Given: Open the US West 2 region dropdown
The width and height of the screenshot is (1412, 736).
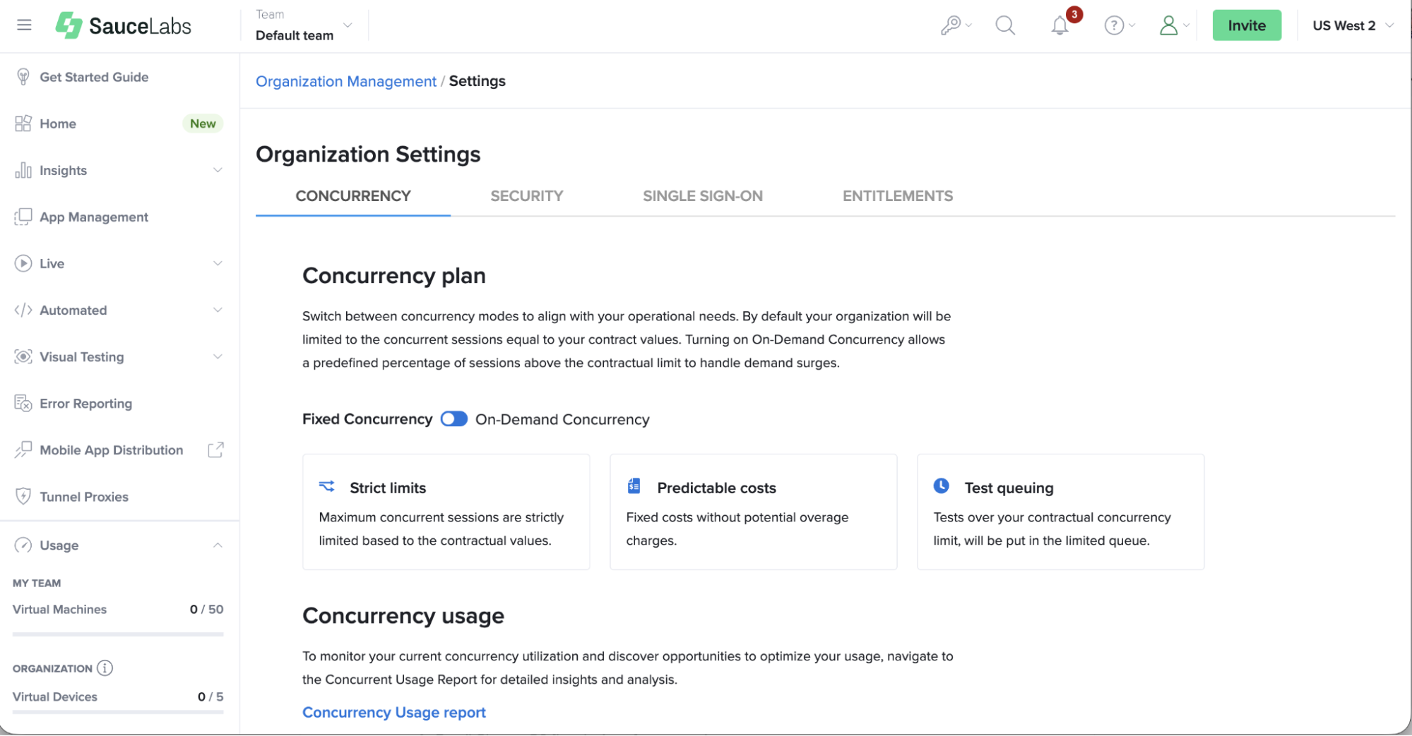Looking at the screenshot, I should [1352, 26].
